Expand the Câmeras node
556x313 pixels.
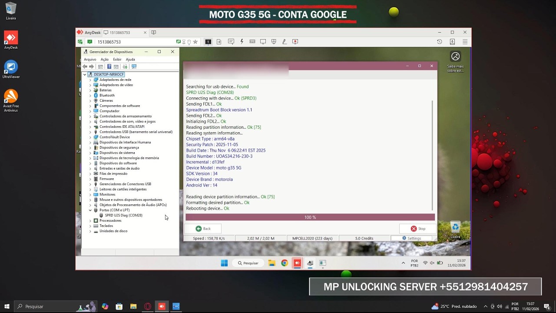click(90, 100)
